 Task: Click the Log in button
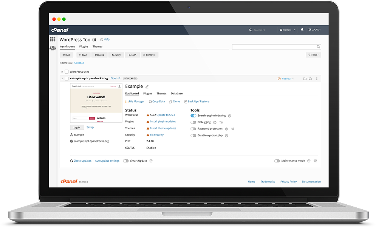coord(77,127)
